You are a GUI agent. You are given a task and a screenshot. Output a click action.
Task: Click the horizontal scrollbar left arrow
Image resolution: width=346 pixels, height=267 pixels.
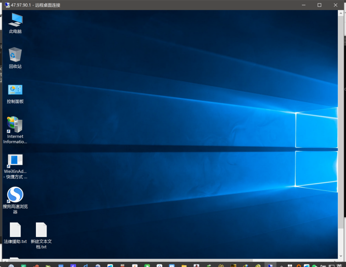click(x=5, y=260)
